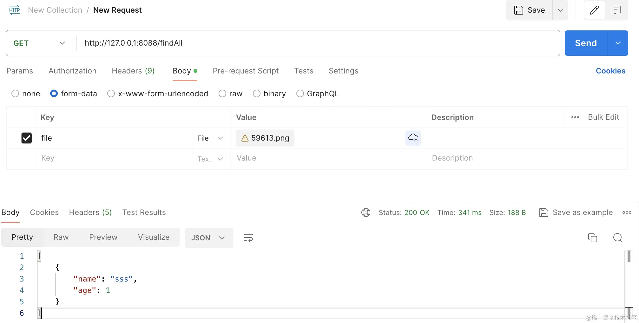Open the comments icon

pos(616,10)
